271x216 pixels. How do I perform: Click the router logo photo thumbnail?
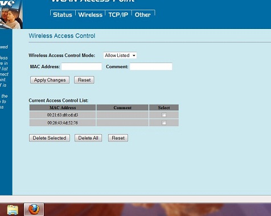[11, 14]
